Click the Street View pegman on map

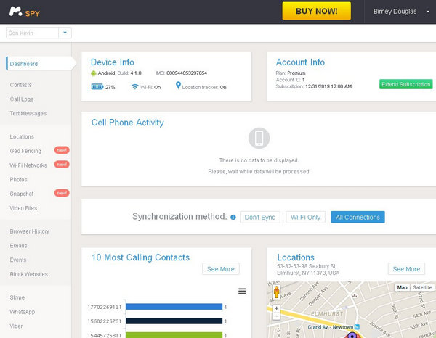[x=276, y=292]
